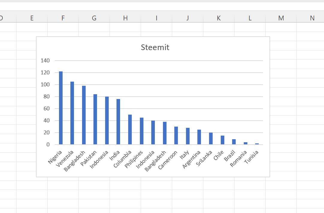Click the Brazil axis label
The height and width of the screenshot is (213, 324).
pyautogui.click(x=230, y=156)
